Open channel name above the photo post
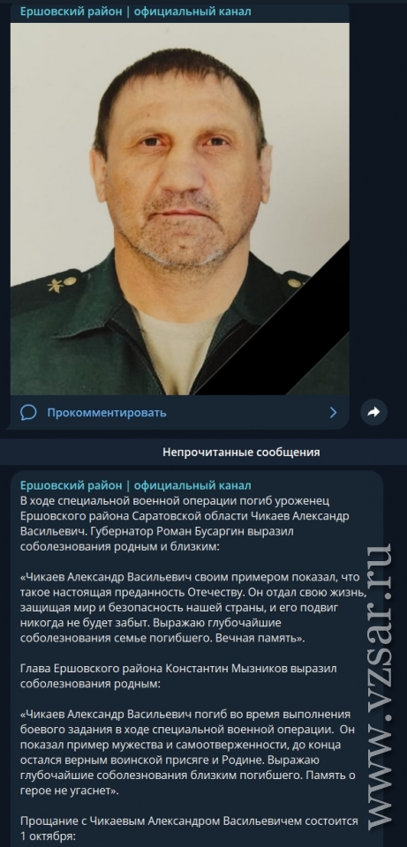The width and height of the screenshot is (407, 847). tap(136, 11)
